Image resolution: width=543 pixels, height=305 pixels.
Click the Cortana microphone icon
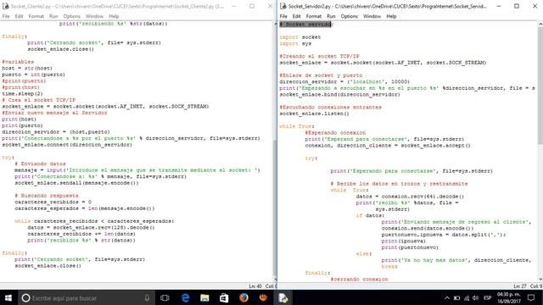click(x=147, y=297)
